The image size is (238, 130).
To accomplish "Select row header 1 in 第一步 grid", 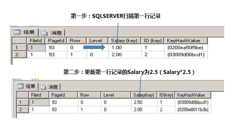I will 19,48.
